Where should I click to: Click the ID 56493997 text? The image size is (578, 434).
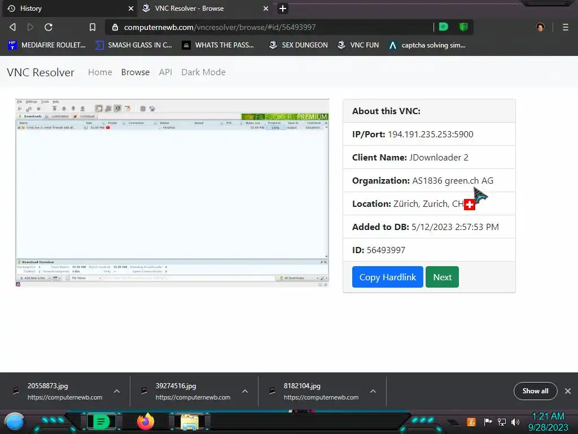tap(379, 250)
